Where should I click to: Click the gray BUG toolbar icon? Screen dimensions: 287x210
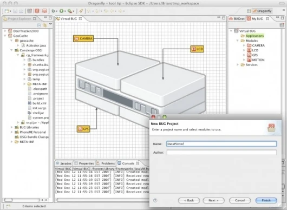(x=29, y=11)
